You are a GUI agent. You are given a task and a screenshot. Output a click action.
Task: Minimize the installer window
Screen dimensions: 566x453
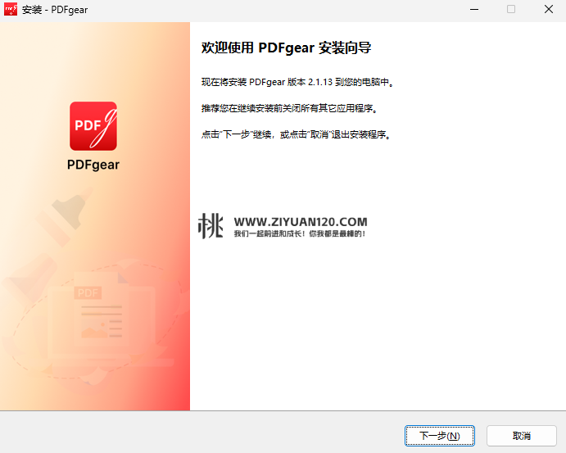point(474,9)
